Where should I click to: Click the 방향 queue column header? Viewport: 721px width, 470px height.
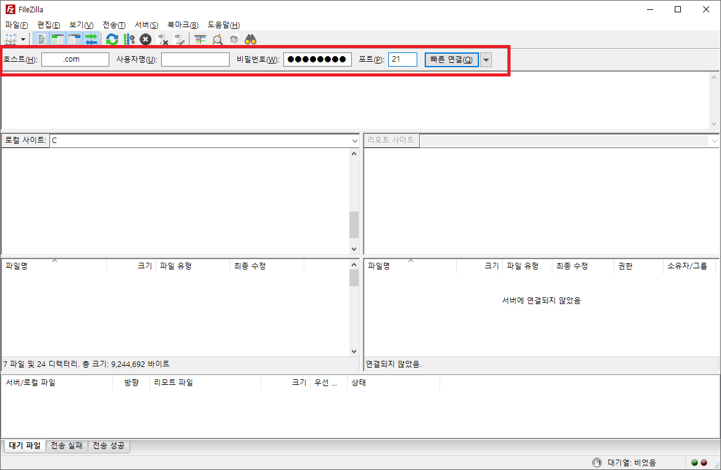point(131,382)
